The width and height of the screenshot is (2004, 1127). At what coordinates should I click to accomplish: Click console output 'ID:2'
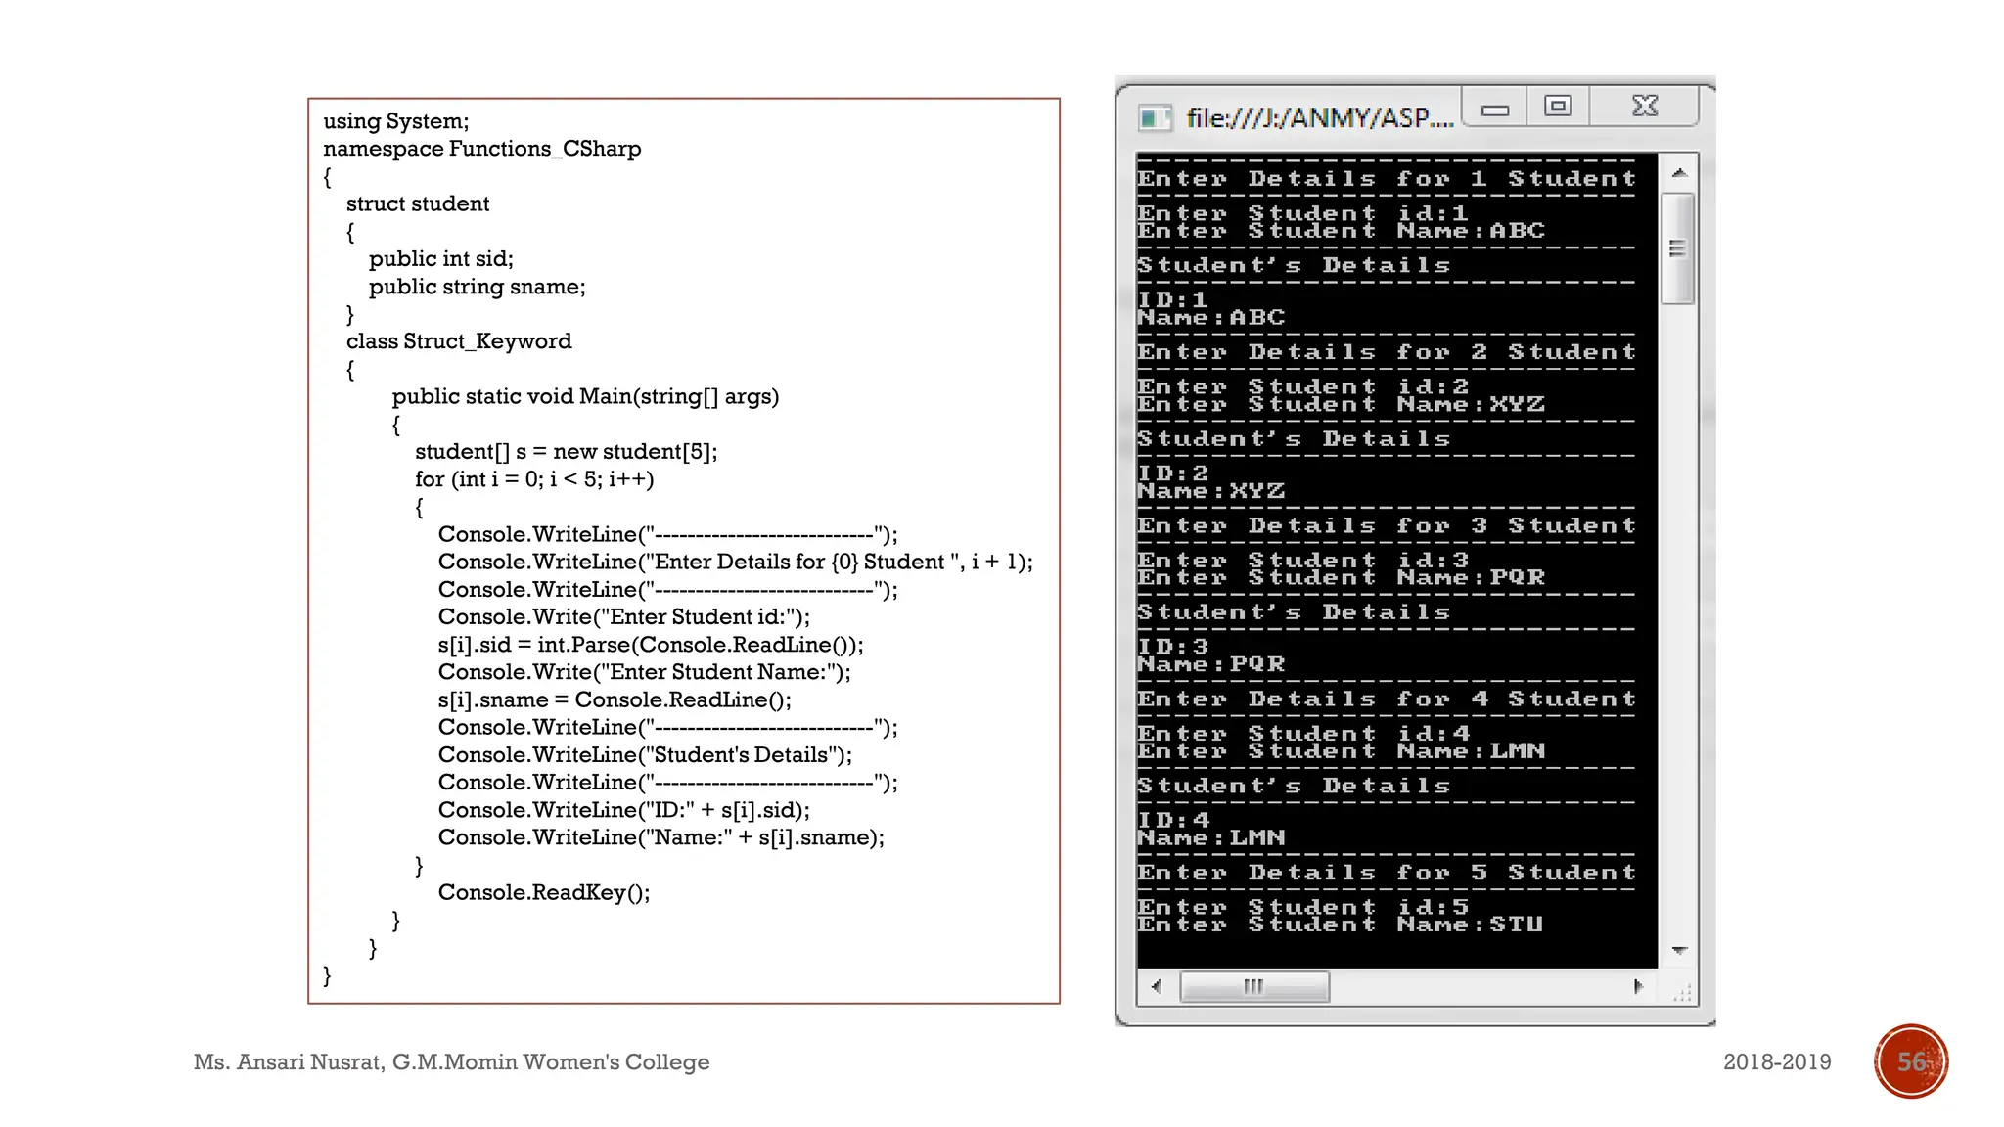pyautogui.click(x=1173, y=473)
